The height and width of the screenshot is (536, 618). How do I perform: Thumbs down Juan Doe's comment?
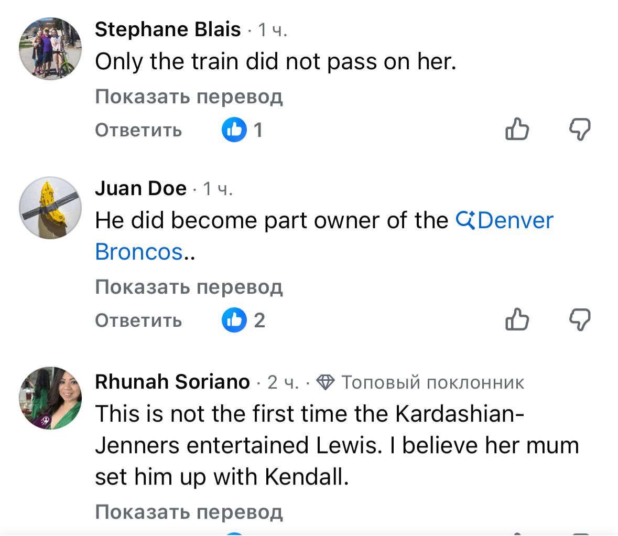point(580,320)
